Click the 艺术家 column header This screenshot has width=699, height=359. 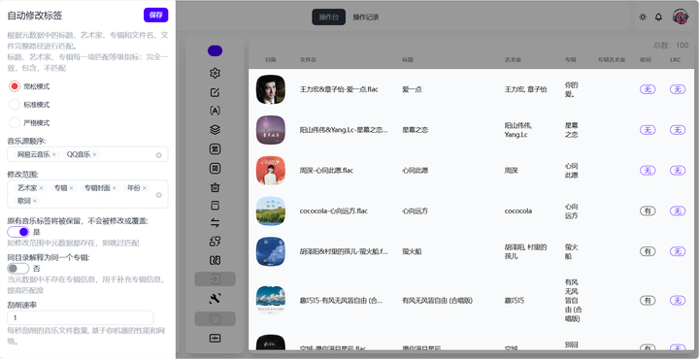point(513,59)
